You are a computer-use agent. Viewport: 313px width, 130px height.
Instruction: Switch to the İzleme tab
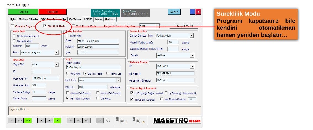[x=99, y=20]
